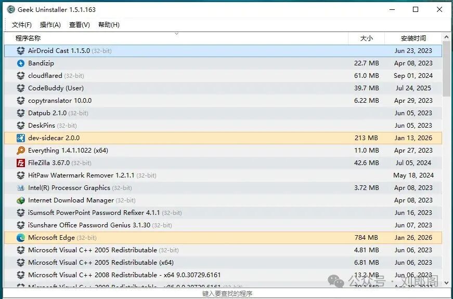This screenshot has width=453, height=299.
Task: Select the Everything 1.4.1.1022 (x64) entry
Action: (x=68, y=150)
